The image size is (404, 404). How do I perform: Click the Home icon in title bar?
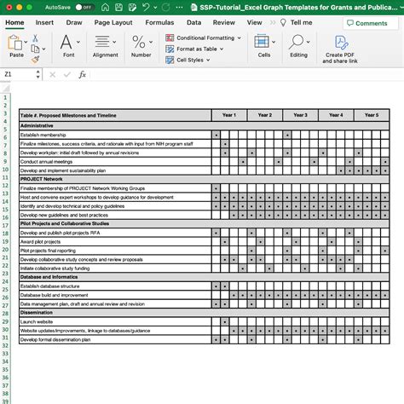click(x=105, y=8)
